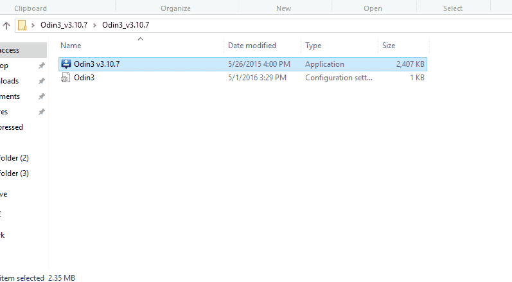512x282 pixels.
Task: Click 'item selected' status bar text
Action: [x=22, y=278]
